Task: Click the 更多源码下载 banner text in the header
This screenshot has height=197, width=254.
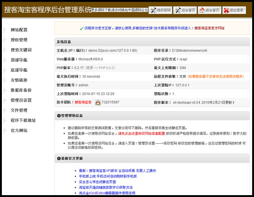Action: click(120, 10)
